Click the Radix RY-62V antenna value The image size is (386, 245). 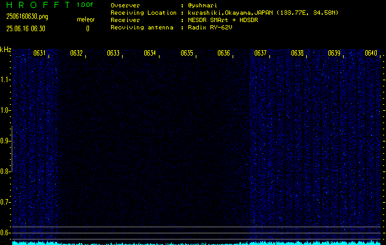tap(210, 28)
